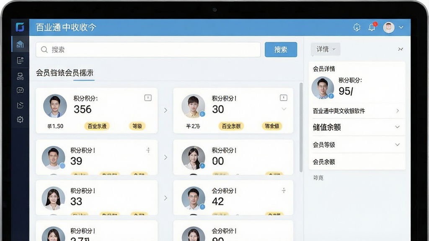429x241 pixels.
Task: Click points value 42
Action: point(218,201)
